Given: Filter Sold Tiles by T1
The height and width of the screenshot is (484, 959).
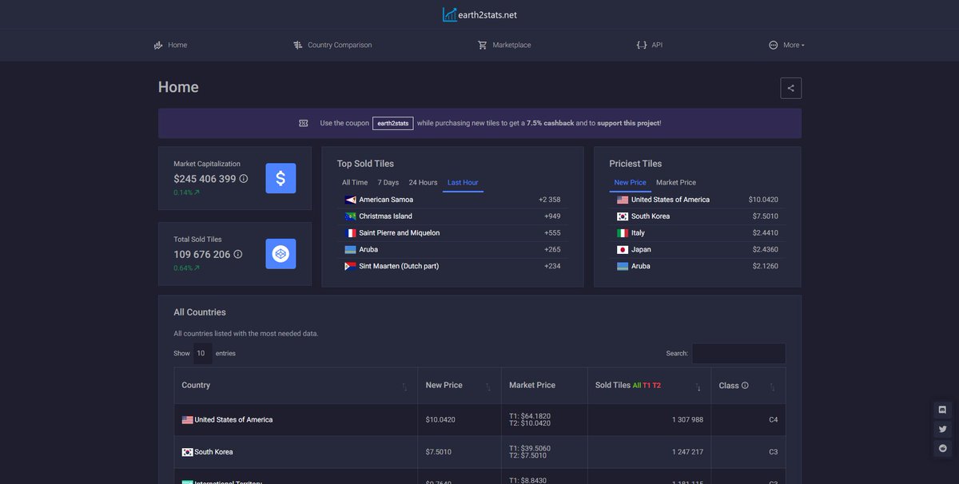Looking at the screenshot, I should point(647,385).
